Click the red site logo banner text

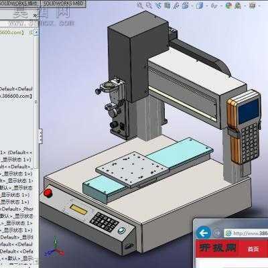217,248
